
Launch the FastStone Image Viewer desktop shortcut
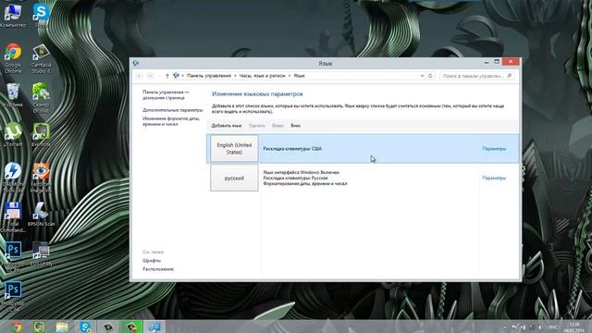[x=41, y=178]
